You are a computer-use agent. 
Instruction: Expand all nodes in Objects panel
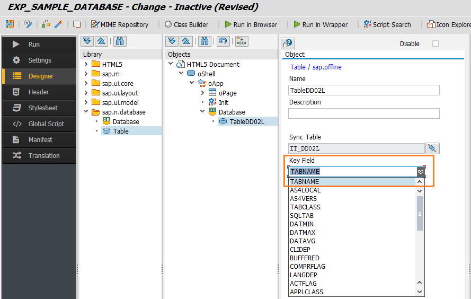[x=172, y=41]
